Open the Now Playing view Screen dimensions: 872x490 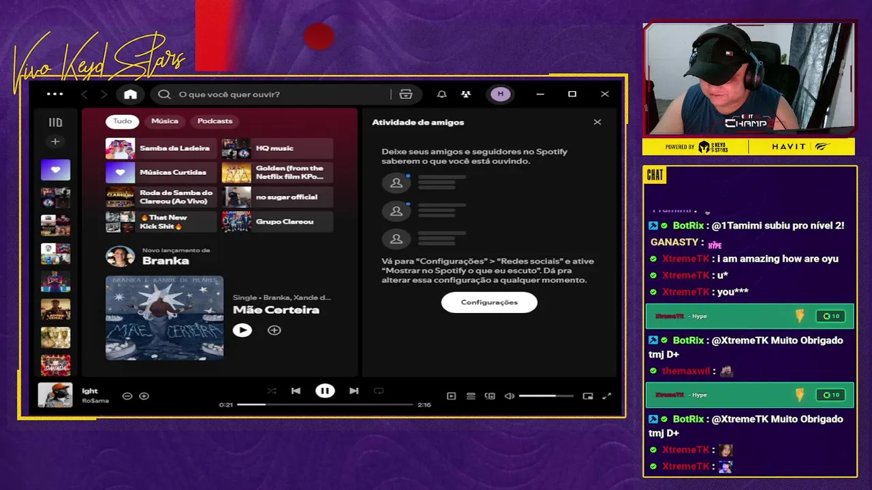click(x=451, y=396)
